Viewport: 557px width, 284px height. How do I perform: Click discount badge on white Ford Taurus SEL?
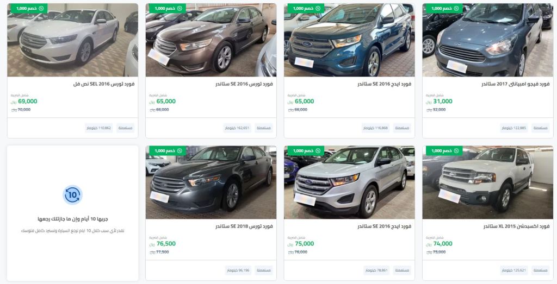pos(29,9)
